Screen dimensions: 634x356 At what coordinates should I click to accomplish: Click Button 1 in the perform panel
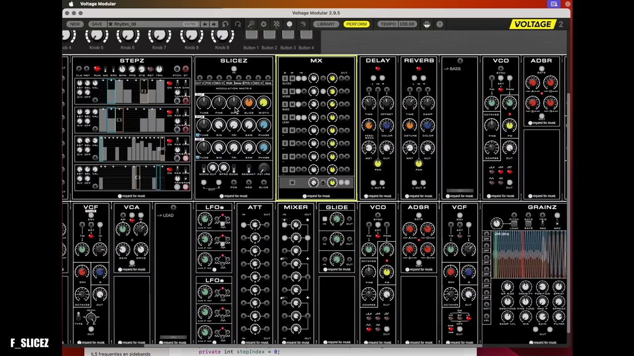point(251,35)
